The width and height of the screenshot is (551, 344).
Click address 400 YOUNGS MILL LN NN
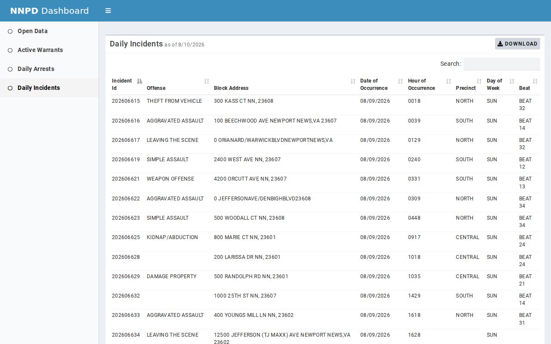(x=254, y=315)
